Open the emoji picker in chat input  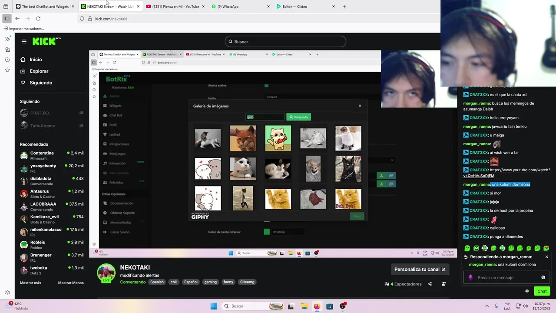tap(543, 278)
